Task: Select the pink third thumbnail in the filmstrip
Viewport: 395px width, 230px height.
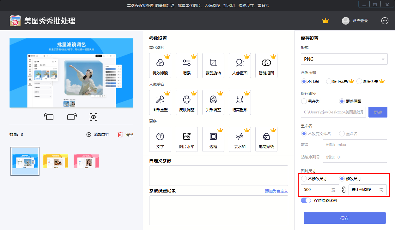Action: [86, 161]
